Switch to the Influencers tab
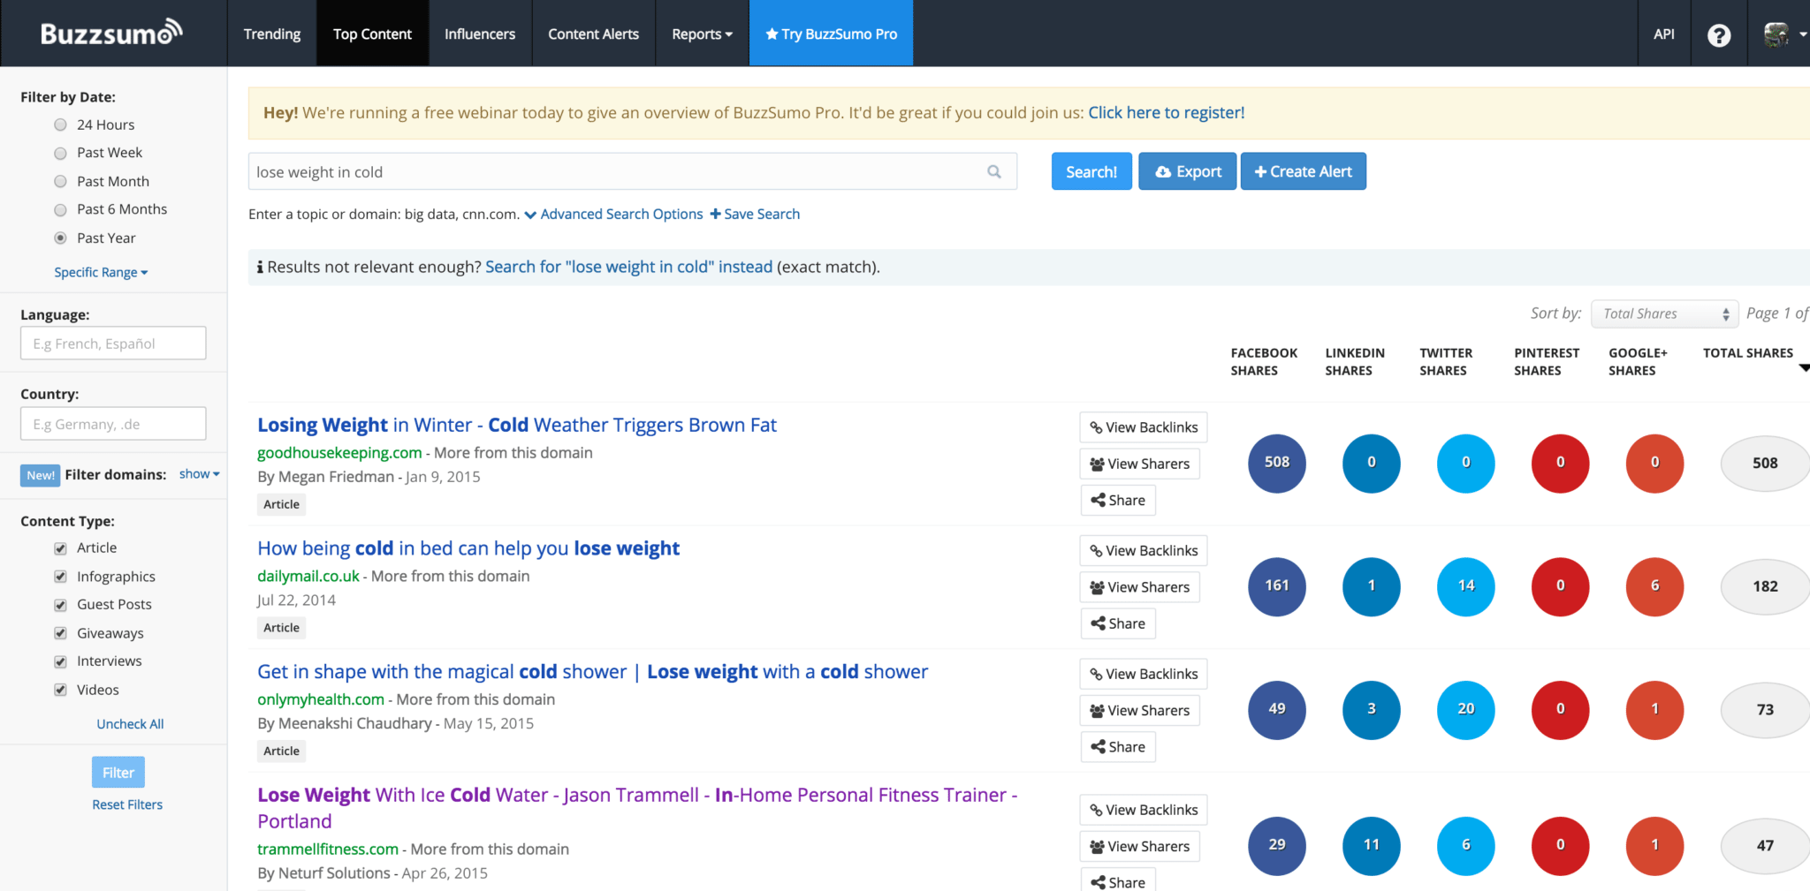Screen dimensions: 1810x891 pos(480,34)
